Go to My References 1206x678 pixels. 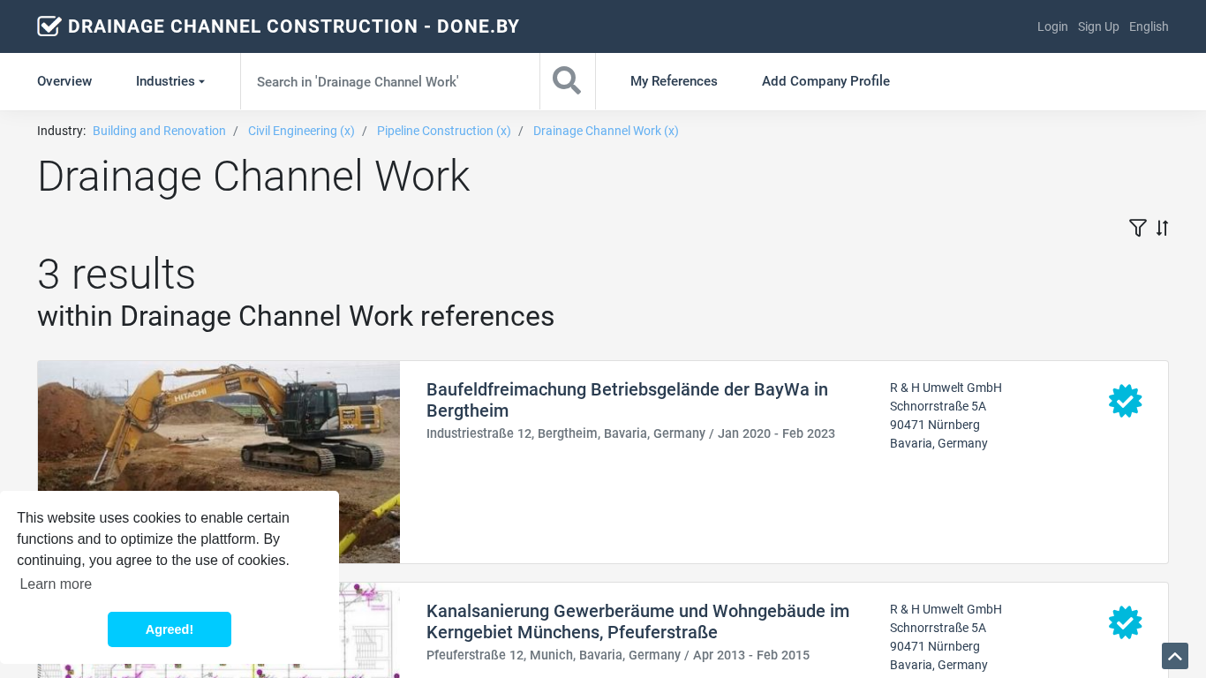pyautogui.click(x=674, y=81)
